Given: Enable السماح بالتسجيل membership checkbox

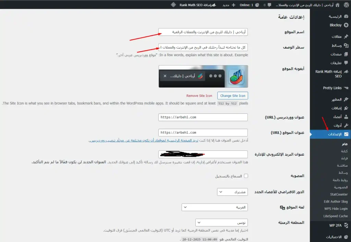Looking at the screenshot, I should [x=245, y=176].
